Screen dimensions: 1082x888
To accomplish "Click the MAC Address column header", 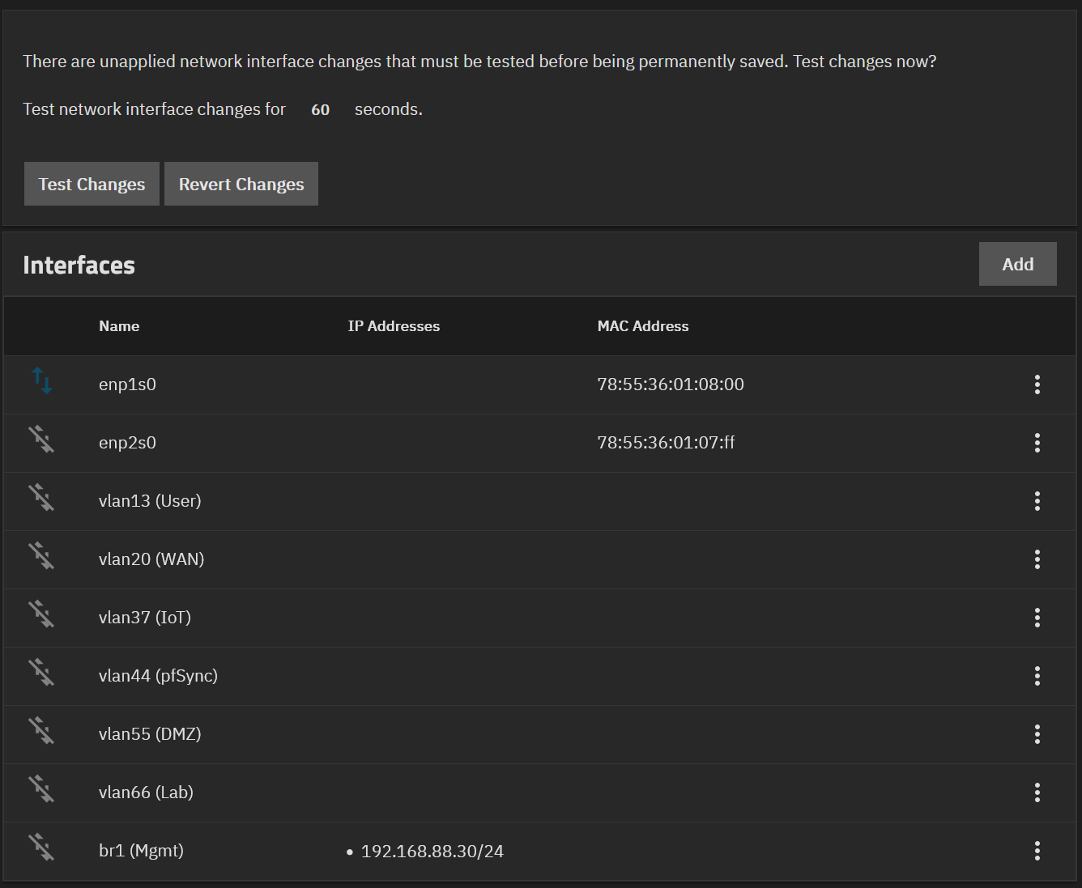I will [642, 326].
